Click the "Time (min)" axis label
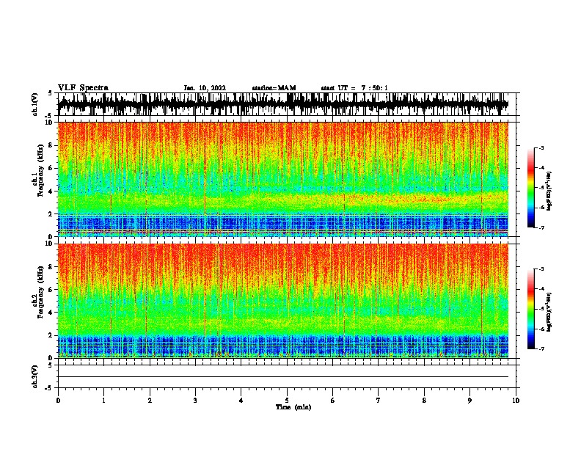The image size is (581, 449). (293, 407)
